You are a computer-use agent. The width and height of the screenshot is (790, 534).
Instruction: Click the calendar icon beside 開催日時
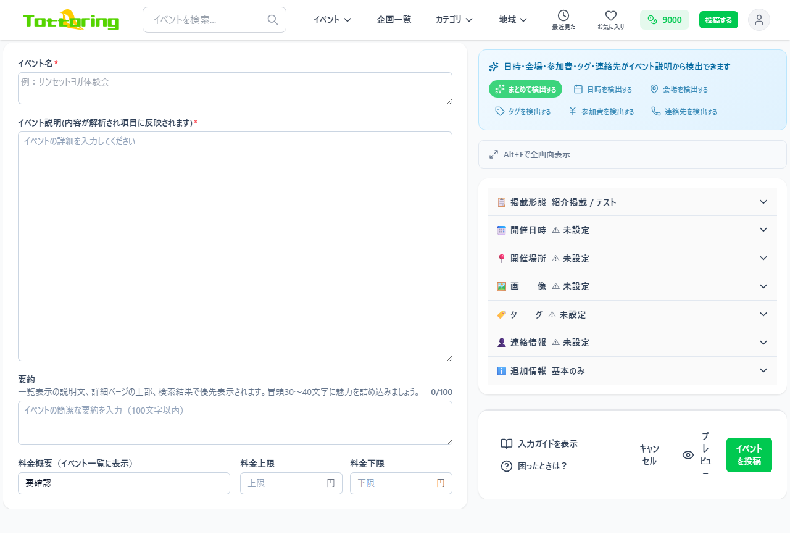[501, 230]
